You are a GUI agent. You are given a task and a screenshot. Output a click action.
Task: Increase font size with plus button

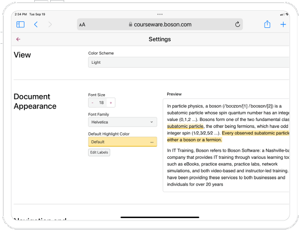[x=110, y=103]
